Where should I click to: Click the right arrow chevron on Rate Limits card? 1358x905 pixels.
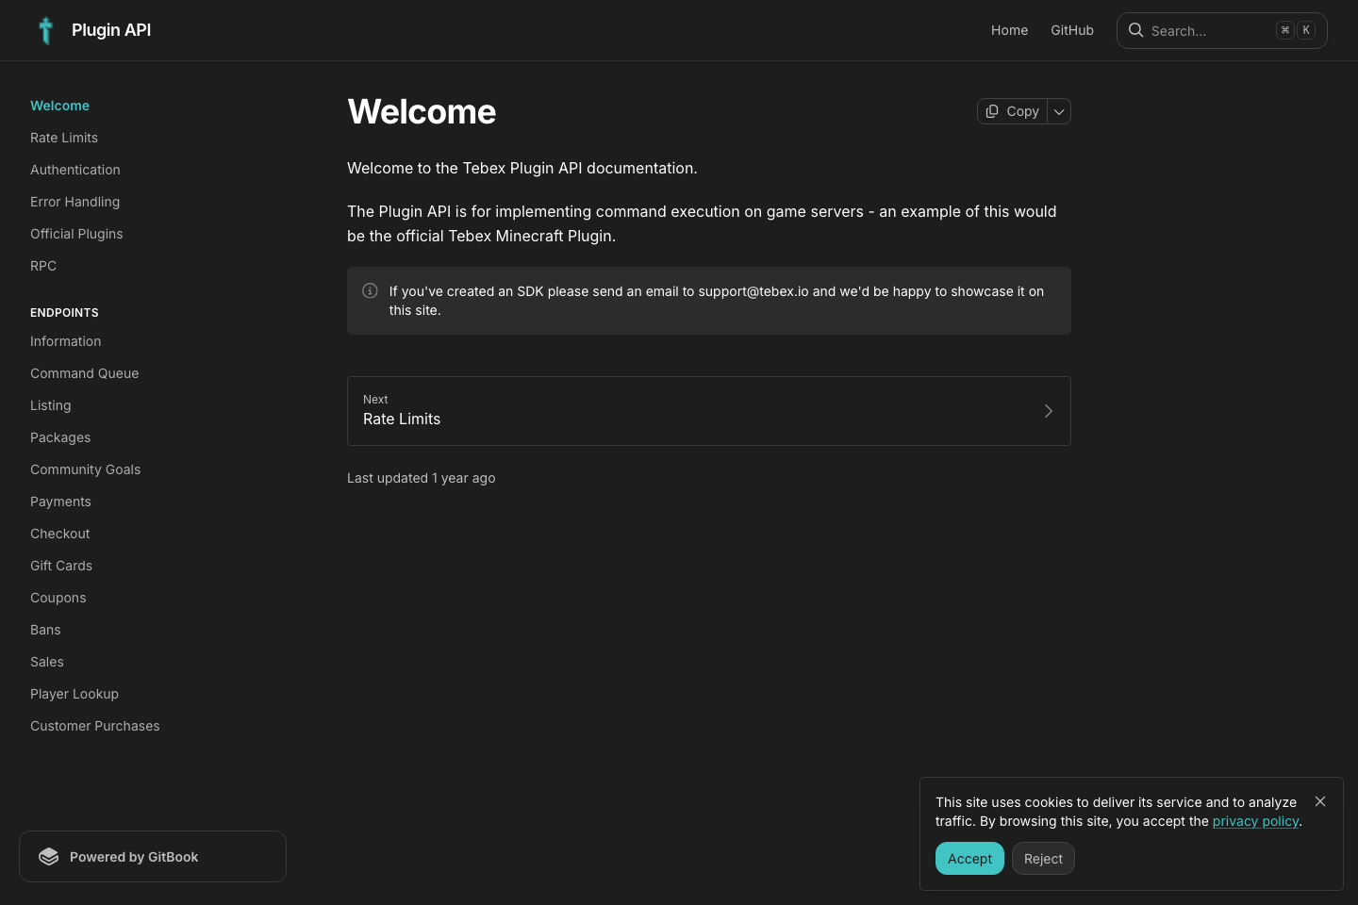point(1048,411)
